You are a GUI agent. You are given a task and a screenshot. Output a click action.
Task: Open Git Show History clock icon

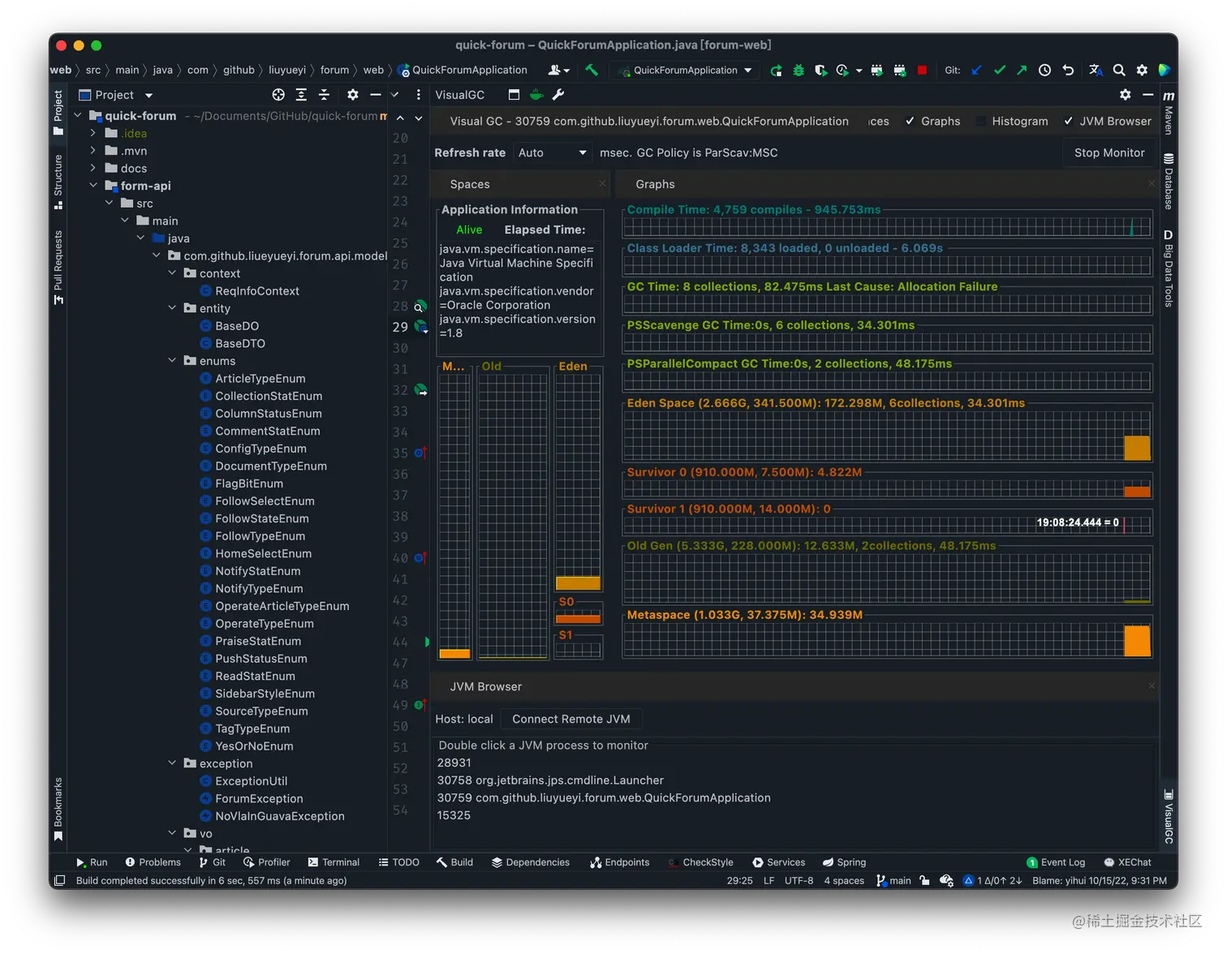(1044, 71)
